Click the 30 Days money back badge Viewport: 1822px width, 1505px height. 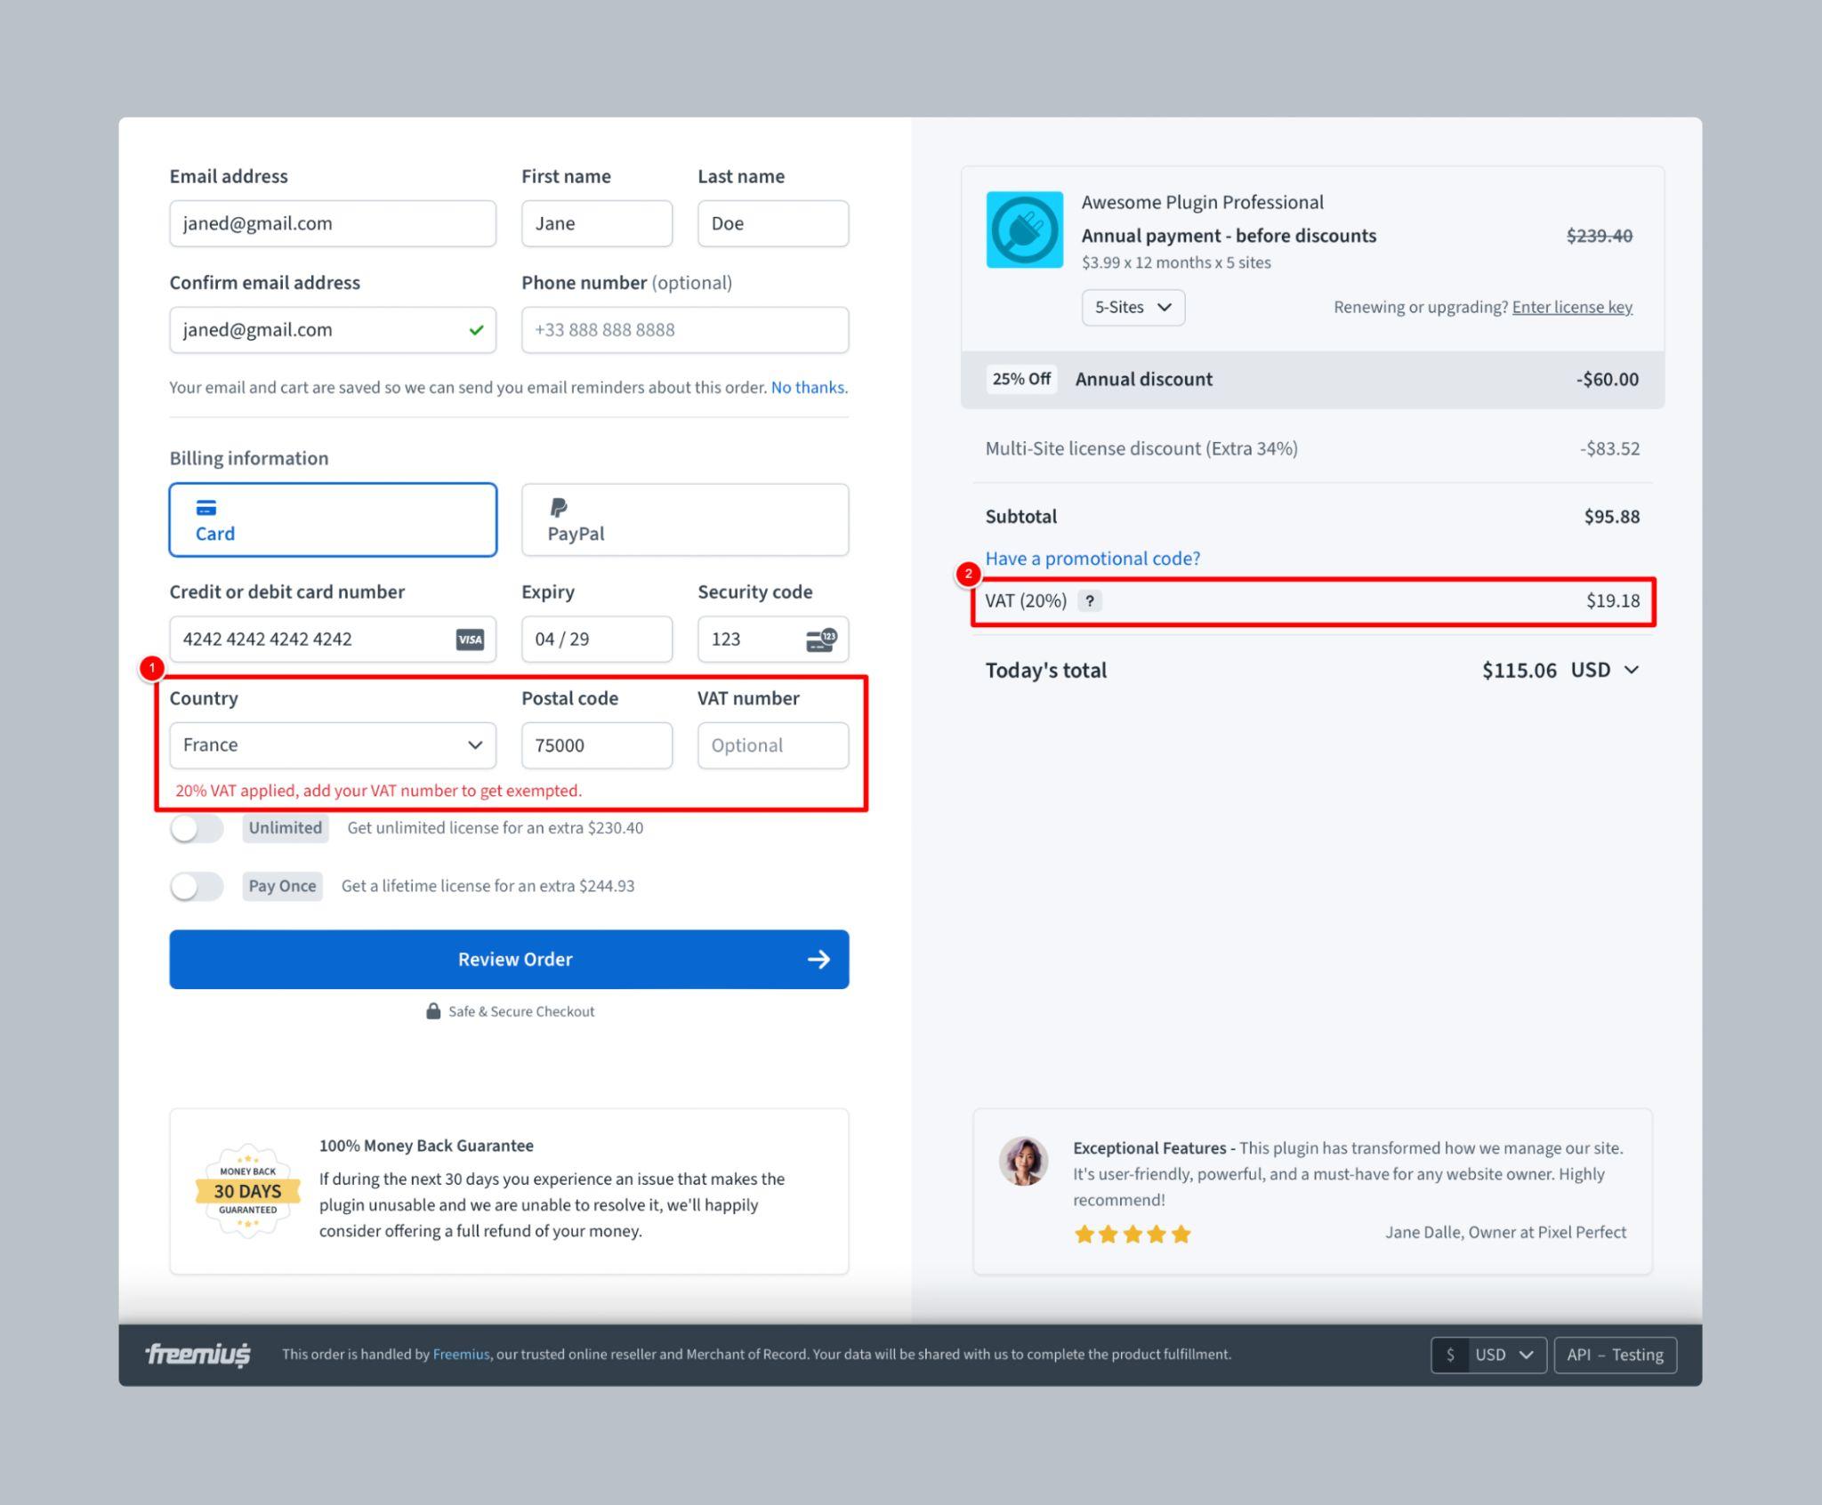(x=247, y=1190)
